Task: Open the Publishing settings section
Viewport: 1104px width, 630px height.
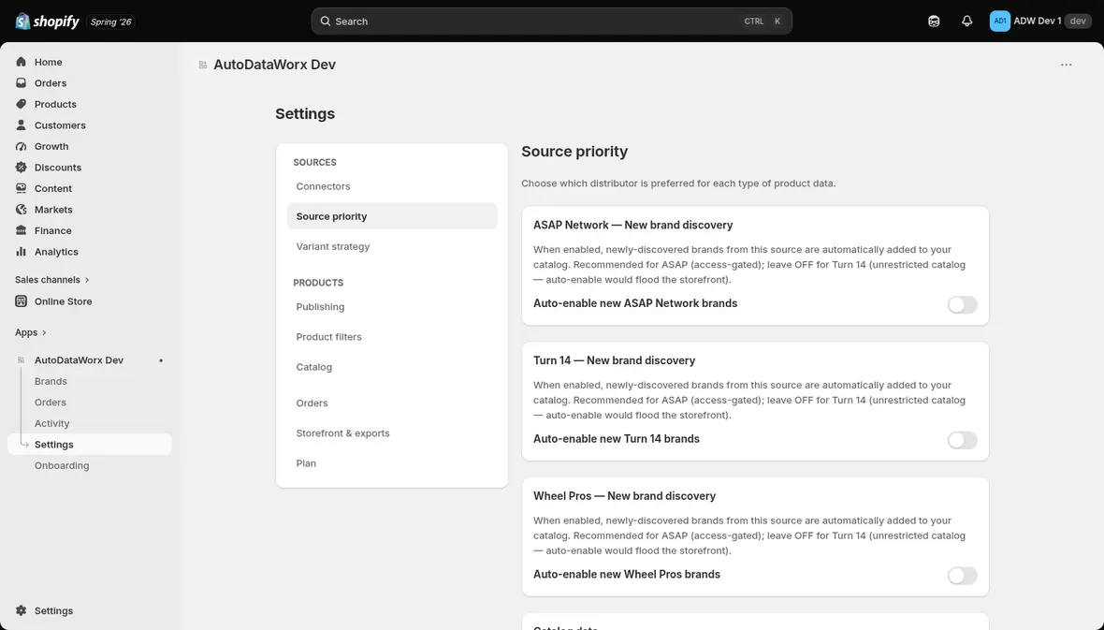Action: (x=392, y=306)
